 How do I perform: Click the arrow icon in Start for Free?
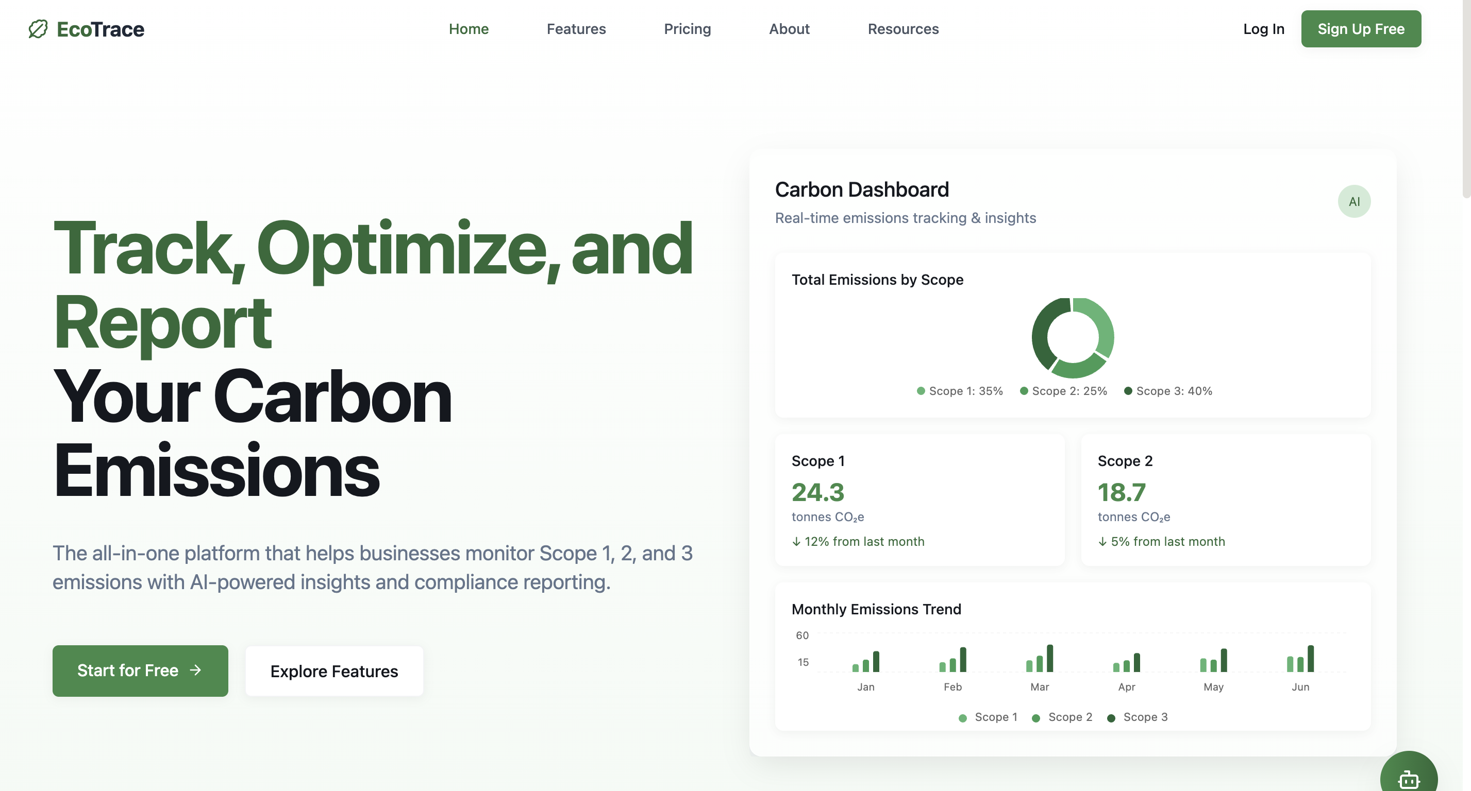point(195,670)
